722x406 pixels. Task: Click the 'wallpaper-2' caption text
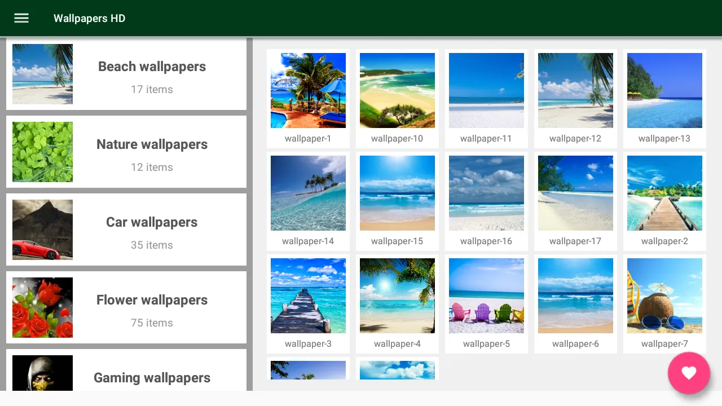click(x=664, y=241)
